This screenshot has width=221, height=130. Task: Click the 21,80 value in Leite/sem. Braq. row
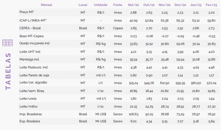click(x=196, y=91)
